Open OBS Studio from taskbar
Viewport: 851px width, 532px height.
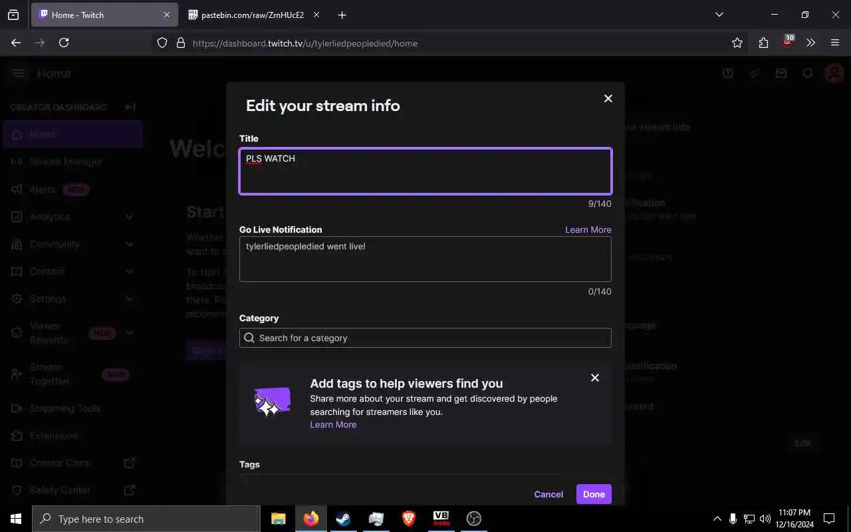tap(473, 519)
